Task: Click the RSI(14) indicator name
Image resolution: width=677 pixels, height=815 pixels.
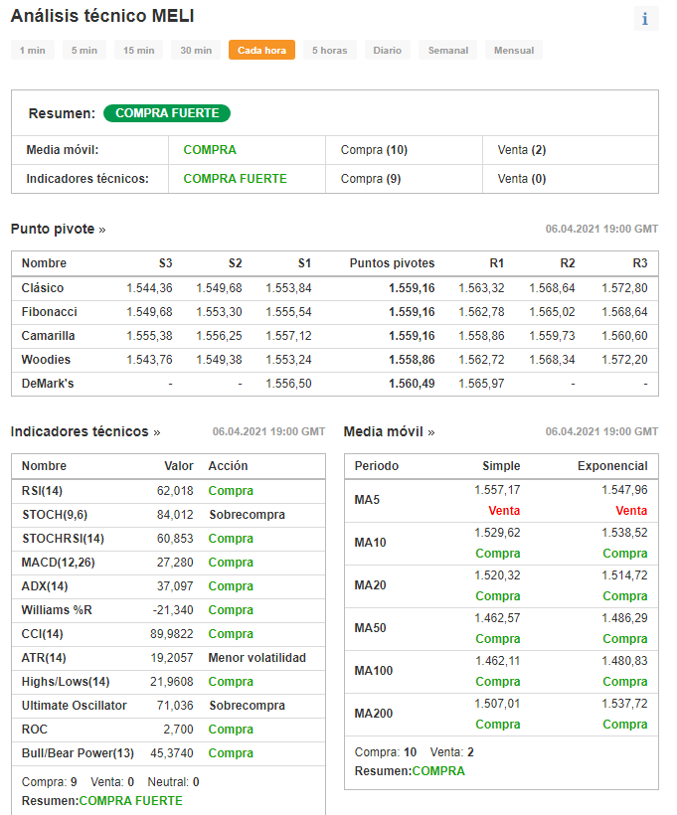Action: coord(42,491)
